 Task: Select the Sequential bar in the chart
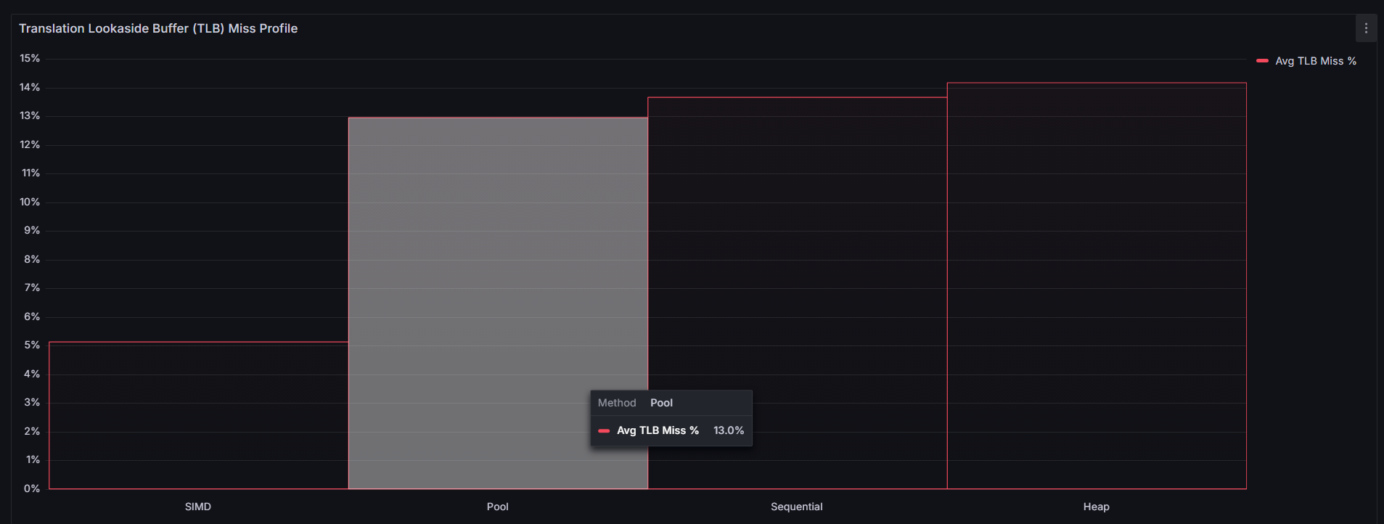pos(797,292)
